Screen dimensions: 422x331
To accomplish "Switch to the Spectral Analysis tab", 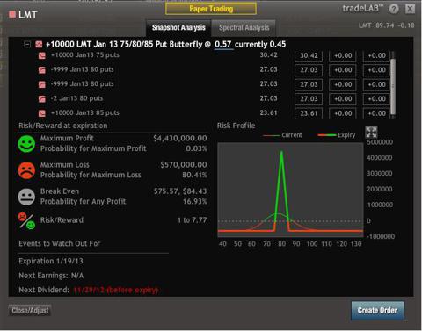I will pos(244,28).
